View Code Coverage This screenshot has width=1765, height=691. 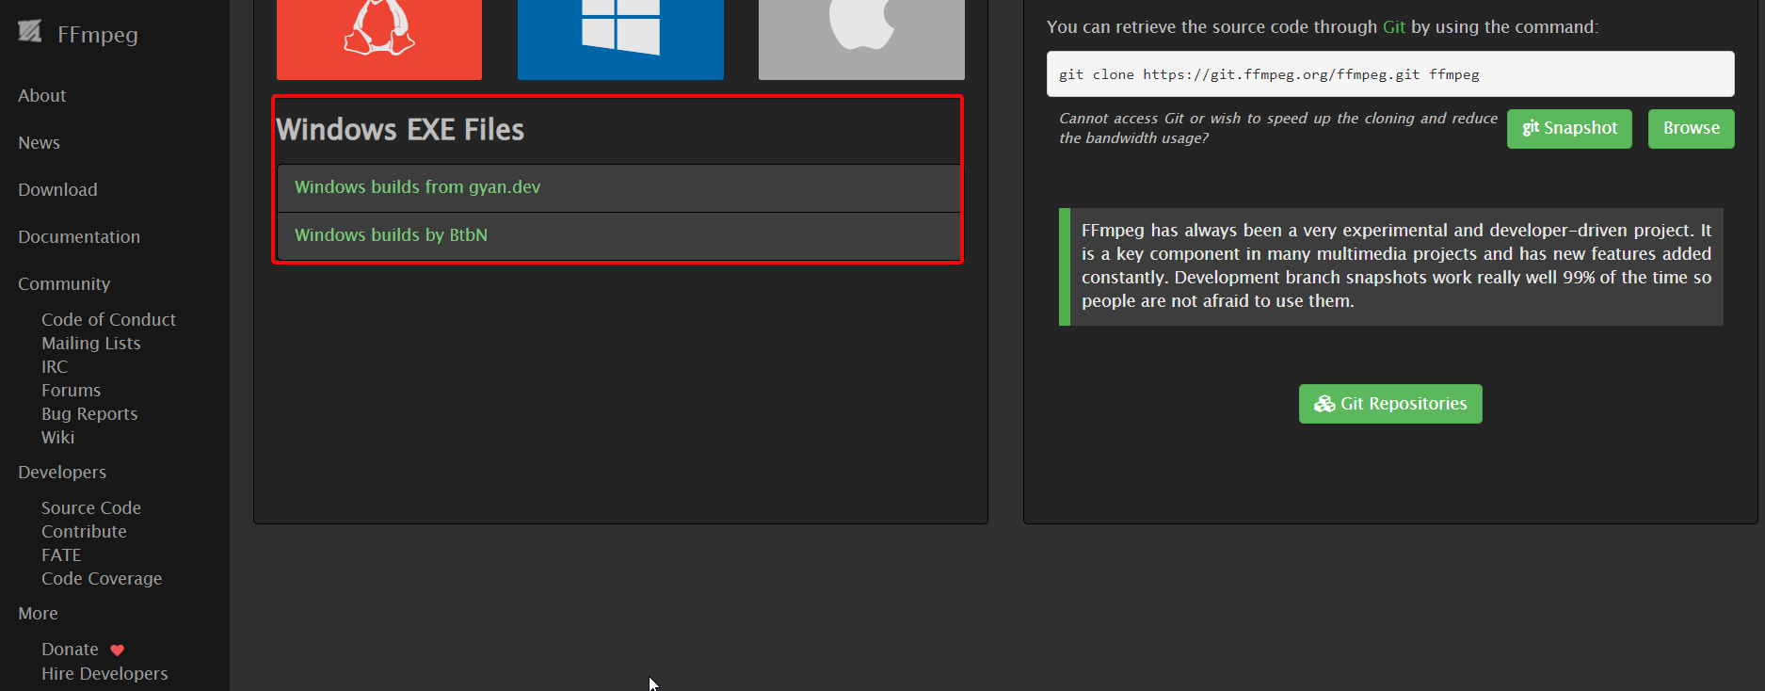(102, 579)
